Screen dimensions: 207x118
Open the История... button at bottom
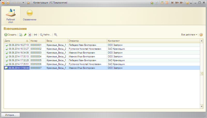coord(10,115)
